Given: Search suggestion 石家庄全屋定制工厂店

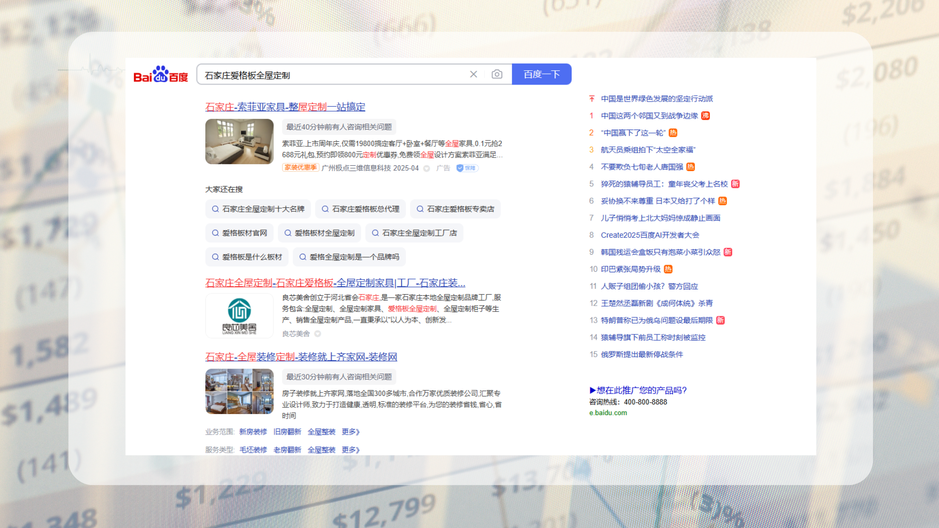Looking at the screenshot, I should (x=414, y=233).
